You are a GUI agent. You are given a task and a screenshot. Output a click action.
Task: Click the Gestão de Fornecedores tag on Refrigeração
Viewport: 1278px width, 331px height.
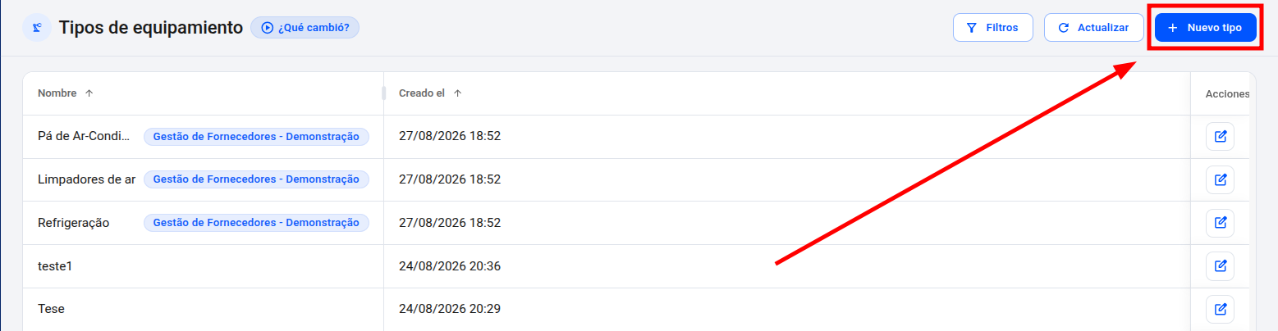click(x=256, y=222)
